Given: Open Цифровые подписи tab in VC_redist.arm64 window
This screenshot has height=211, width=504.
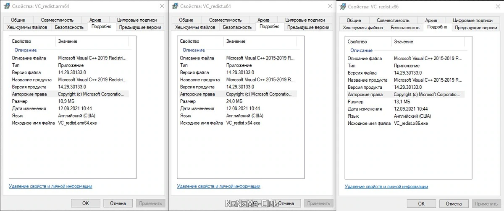Looking at the screenshot, I should click(x=137, y=20).
